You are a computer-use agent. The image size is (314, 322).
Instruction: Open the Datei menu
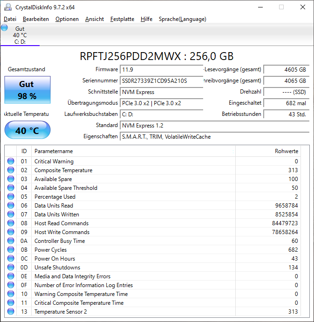click(x=10, y=19)
